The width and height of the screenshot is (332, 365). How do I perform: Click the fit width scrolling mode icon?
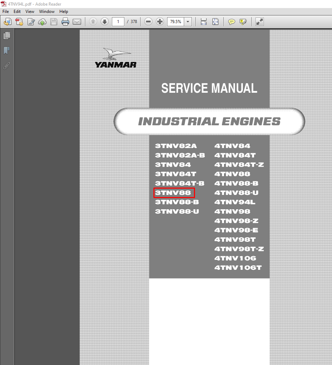tap(204, 22)
